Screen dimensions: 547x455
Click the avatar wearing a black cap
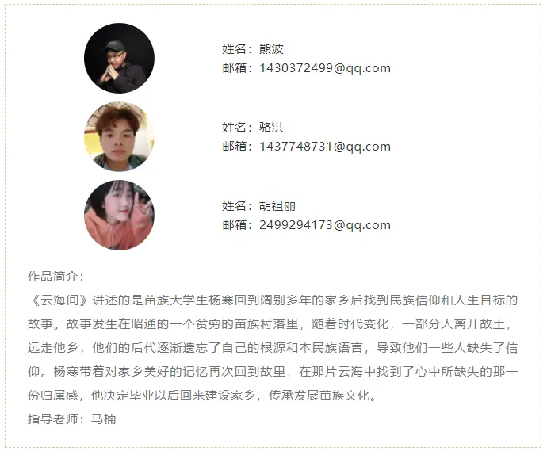tap(119, 59)
